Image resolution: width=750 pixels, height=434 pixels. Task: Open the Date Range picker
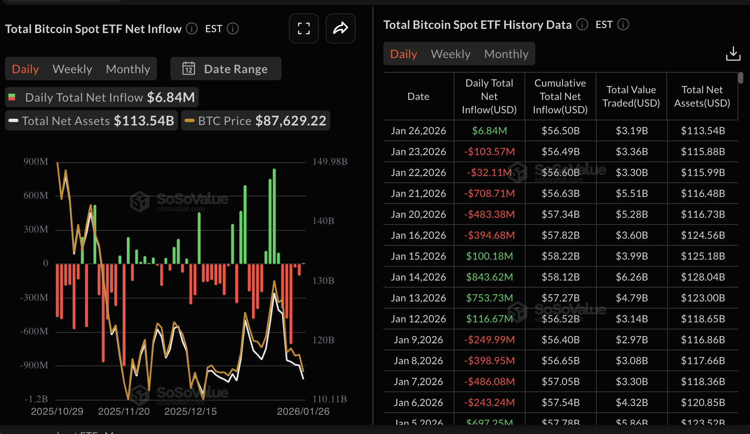[x=226, y=69]
